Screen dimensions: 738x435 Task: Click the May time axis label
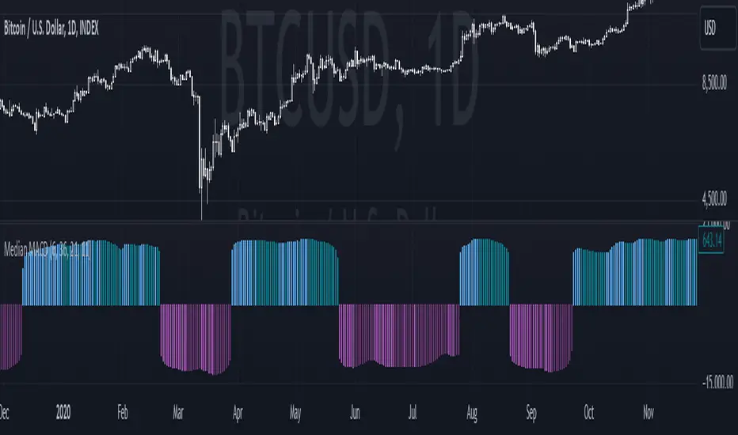[x=295, y=413]
